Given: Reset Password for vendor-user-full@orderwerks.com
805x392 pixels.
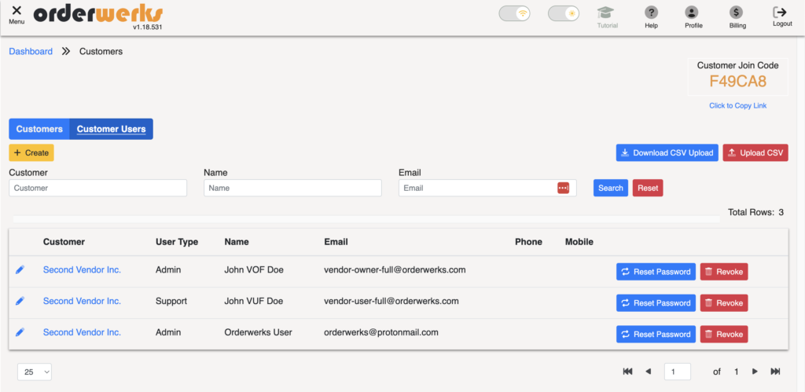Looking at the screenshot, I should pos(656,303).
